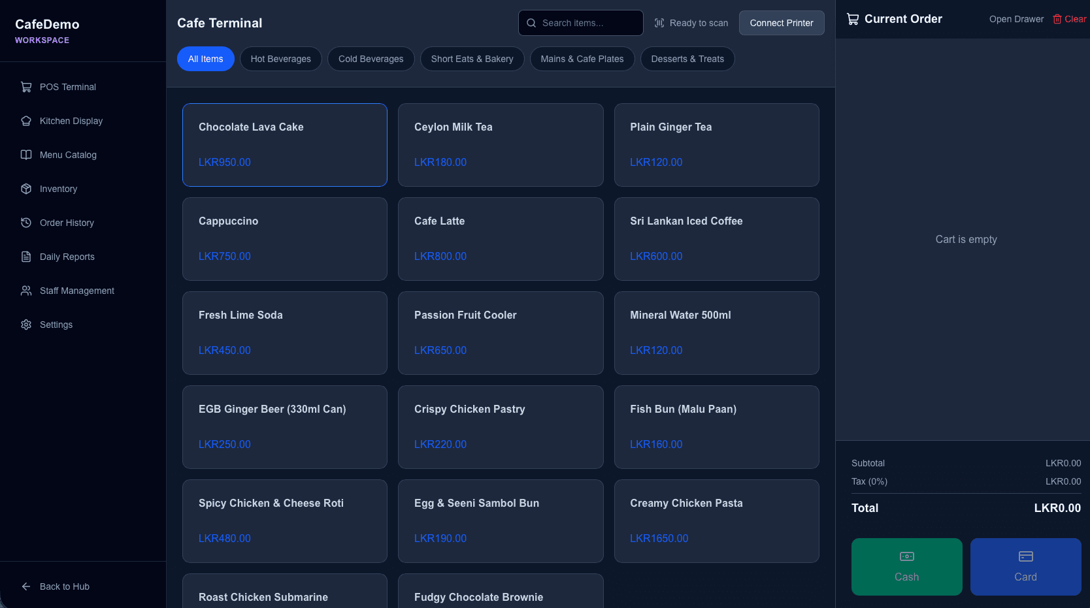Click the banknote icon on Cash button
1090x608 pixels.
[907, 556]
